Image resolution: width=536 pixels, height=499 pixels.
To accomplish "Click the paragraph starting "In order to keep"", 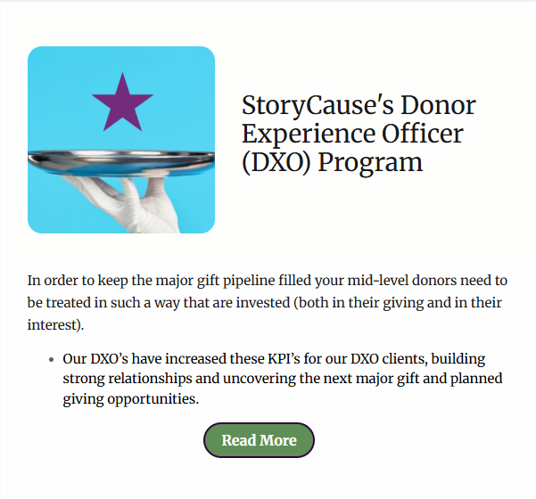I will click(x=268, y=303).
